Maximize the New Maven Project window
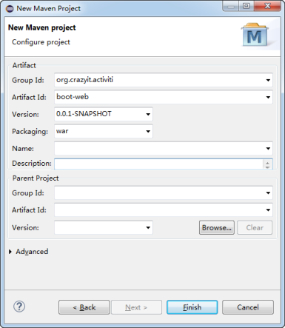The height and width of the screenshot is (328, 285). click(247, 6)
